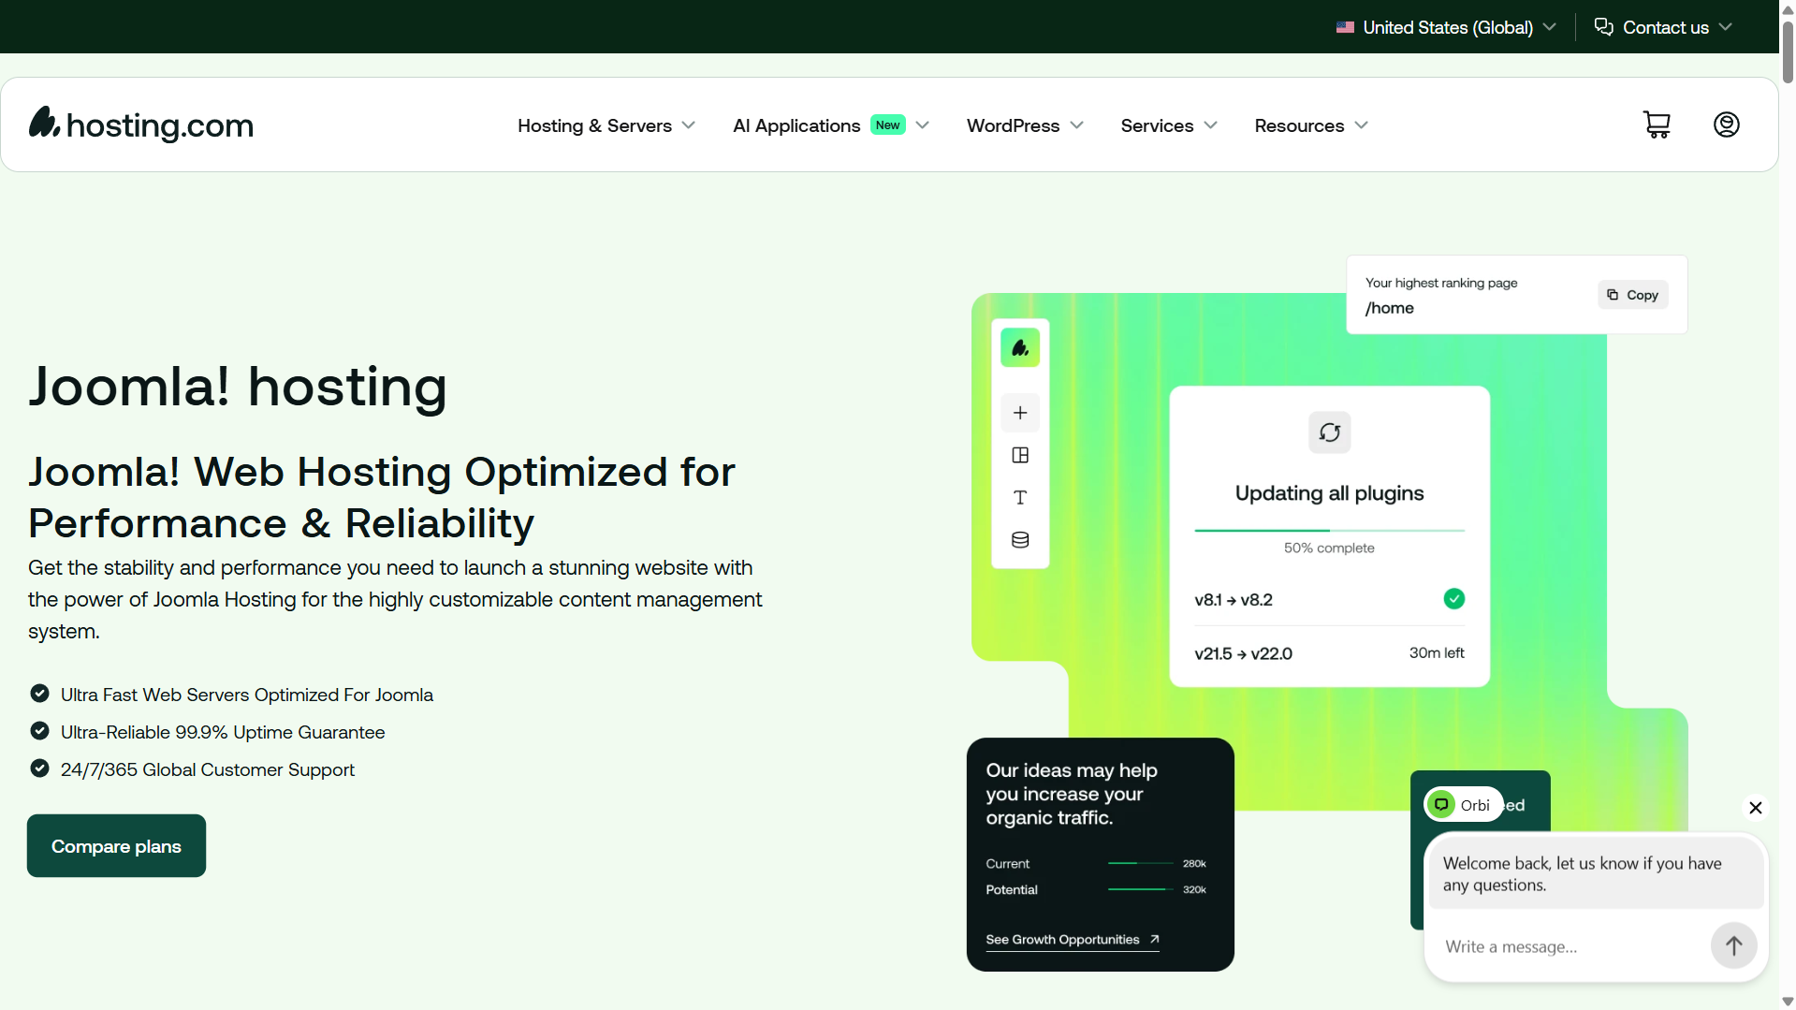This screenshot has width=1796, height=1010.
Task: Click the plugin update progress bar
Action: (x=1329, y=530)
